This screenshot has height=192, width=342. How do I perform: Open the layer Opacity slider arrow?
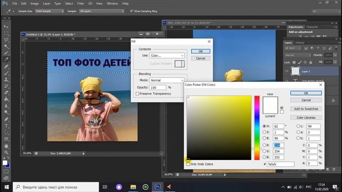(x=335, y=55)
